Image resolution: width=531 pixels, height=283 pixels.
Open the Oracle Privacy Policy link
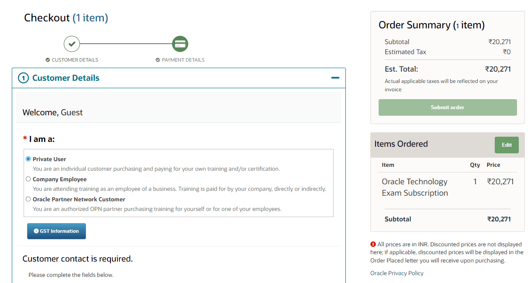coord(397,273)
